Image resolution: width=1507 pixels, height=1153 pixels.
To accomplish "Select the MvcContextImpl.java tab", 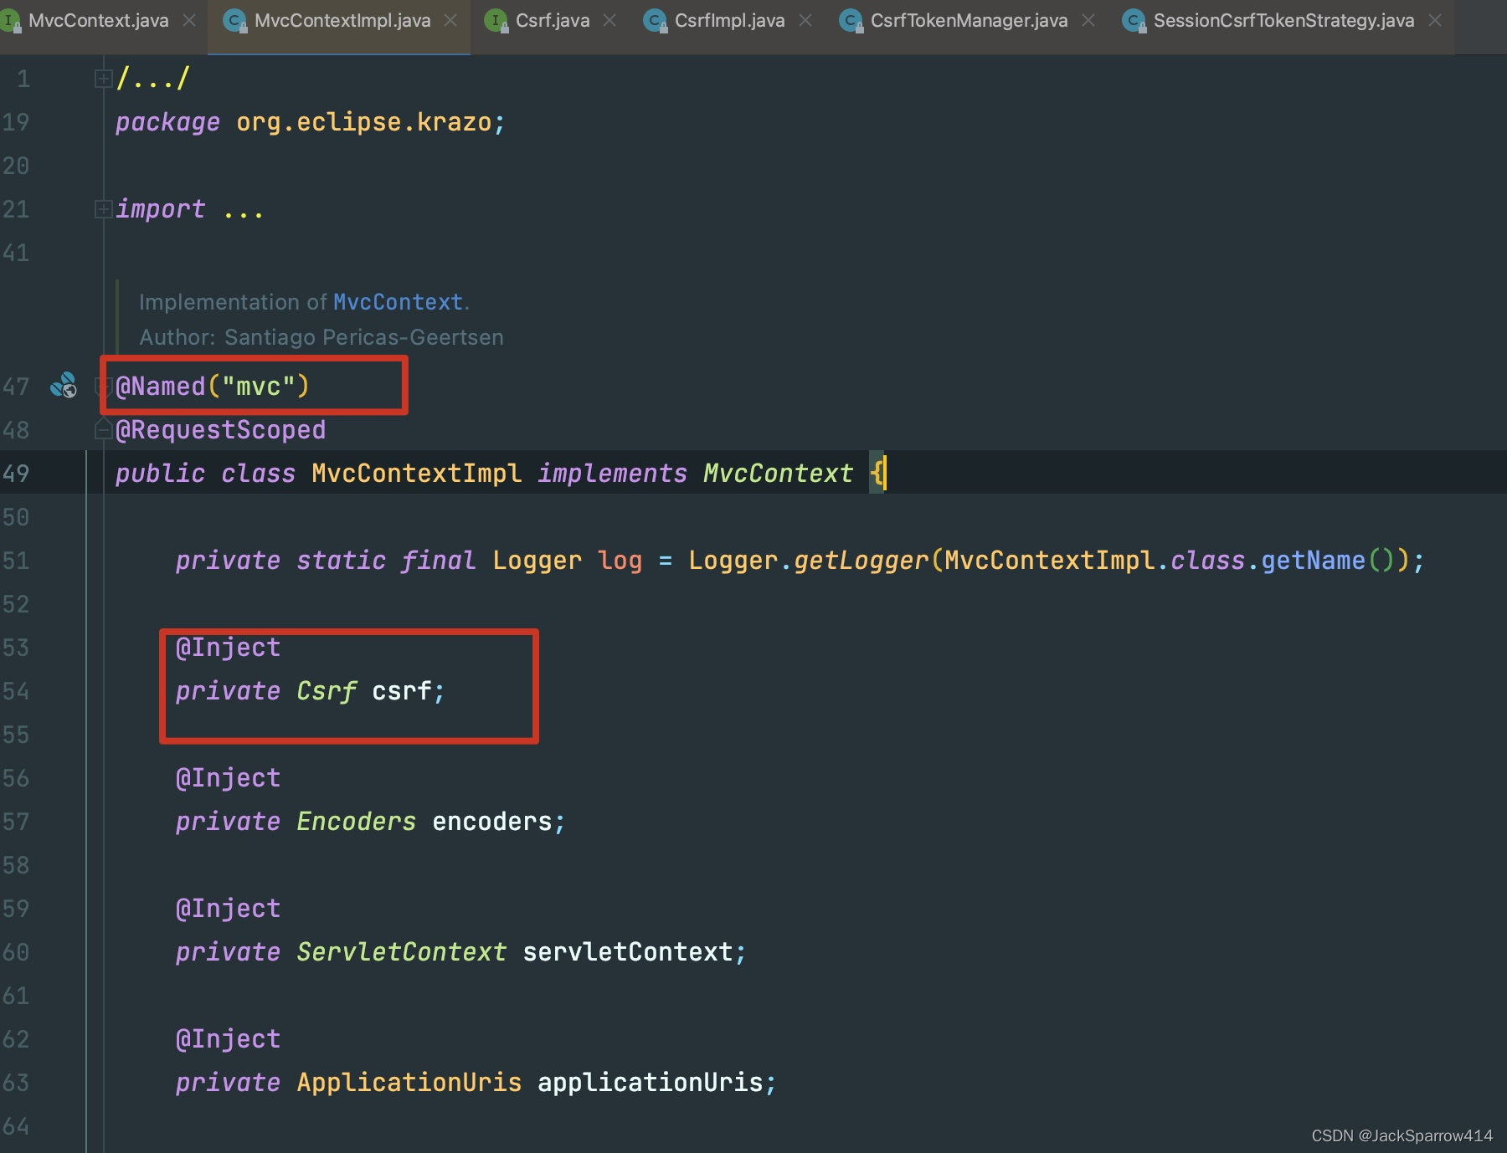I will (342, 21).
